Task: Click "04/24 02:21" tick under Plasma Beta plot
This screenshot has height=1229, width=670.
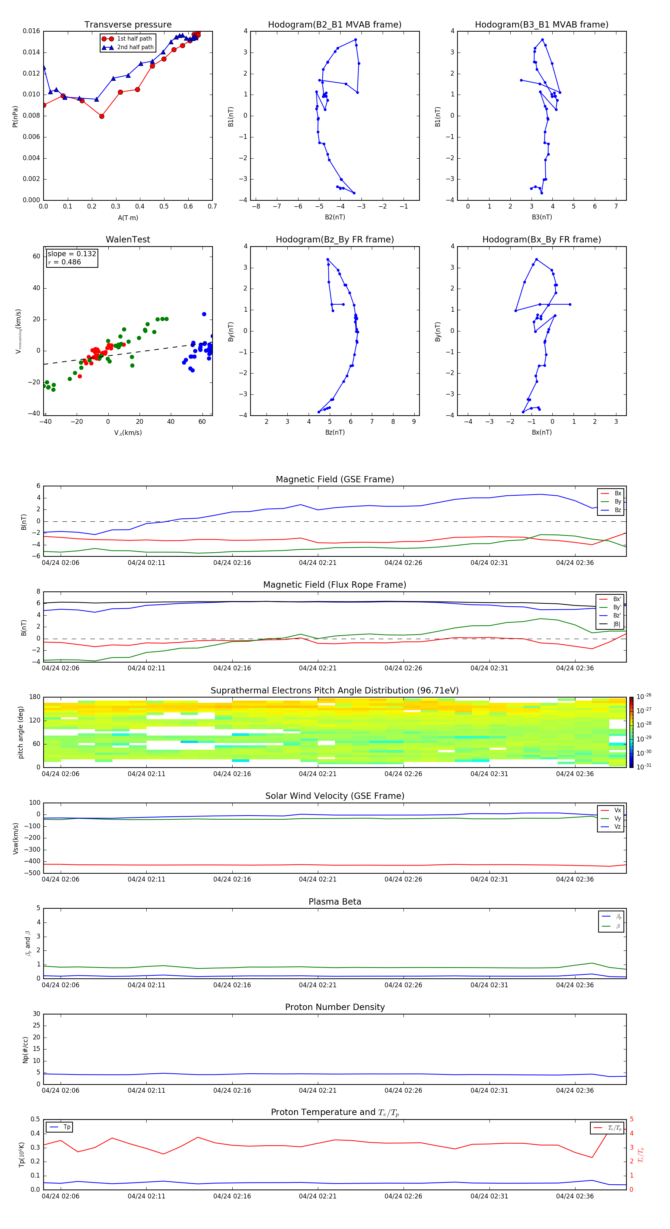Action: click(318, 985)
